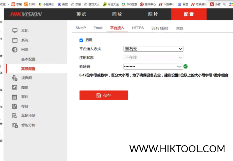Image resolution: width=233 pixels, height=161 pixels.
Task: Open 注册状态 dropdown showing 不在线
Action: (153, 57)
